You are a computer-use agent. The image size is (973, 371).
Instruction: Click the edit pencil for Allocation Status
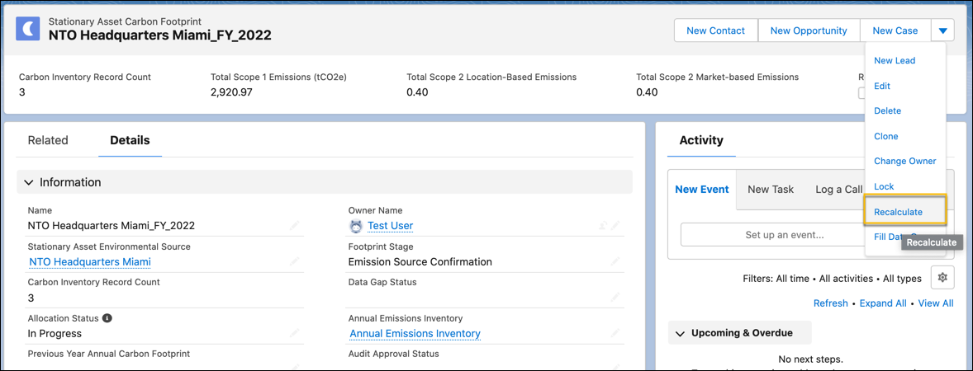(294, 334)
